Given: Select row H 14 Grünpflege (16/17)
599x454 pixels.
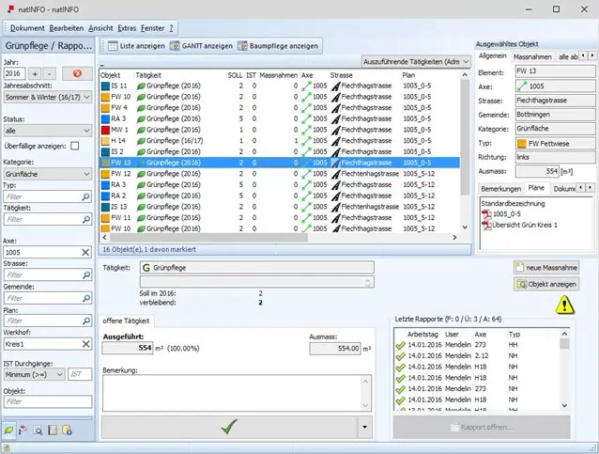Looking at the screenshot, I should [280, 141].
